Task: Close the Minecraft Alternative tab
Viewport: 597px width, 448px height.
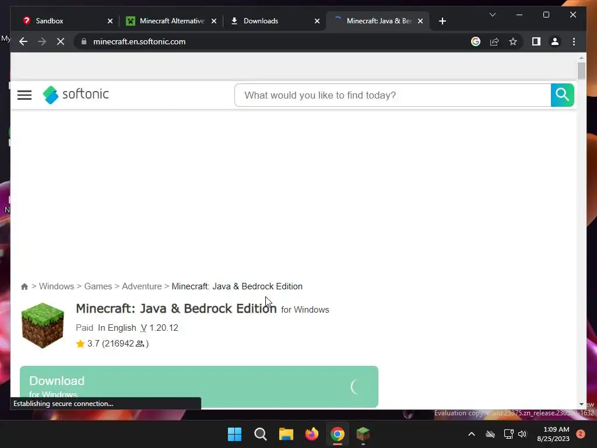Action: 214,21
